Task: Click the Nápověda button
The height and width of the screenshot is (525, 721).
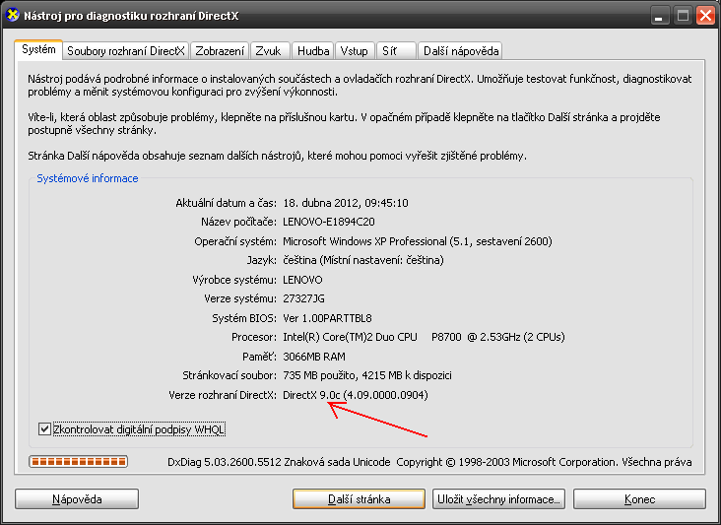Action: click(77, 498)
